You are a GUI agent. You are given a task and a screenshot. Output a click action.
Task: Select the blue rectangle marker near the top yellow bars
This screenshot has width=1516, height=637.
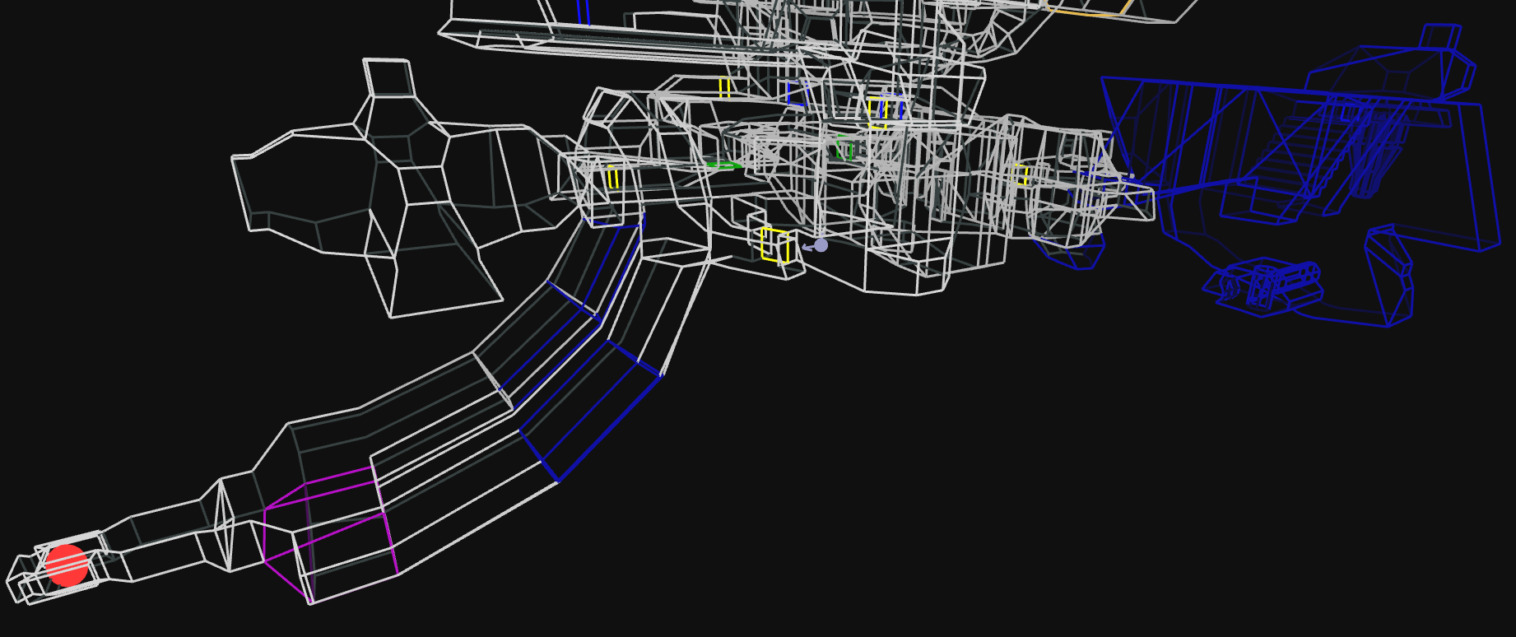[797, 93]
